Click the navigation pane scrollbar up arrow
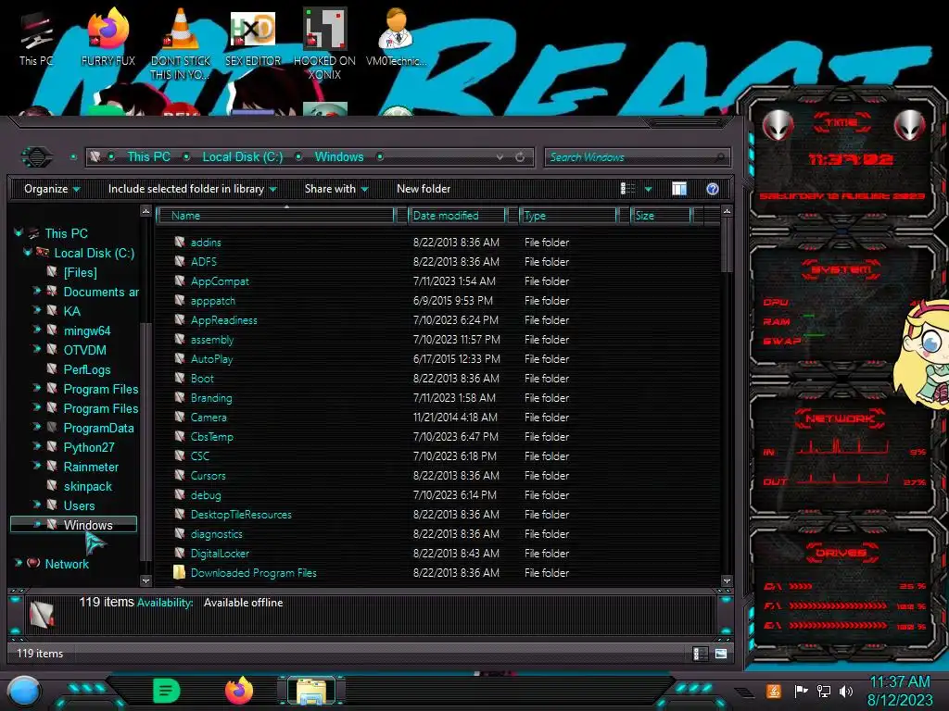The image size is (949, 711). 146,212
